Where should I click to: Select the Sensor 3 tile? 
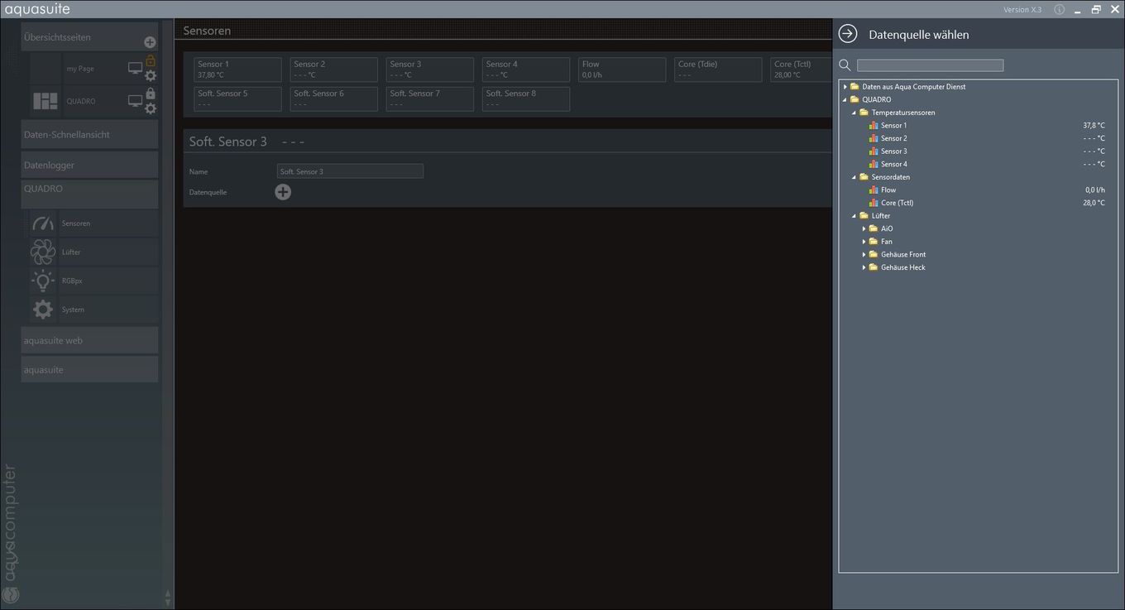[429, 70]
